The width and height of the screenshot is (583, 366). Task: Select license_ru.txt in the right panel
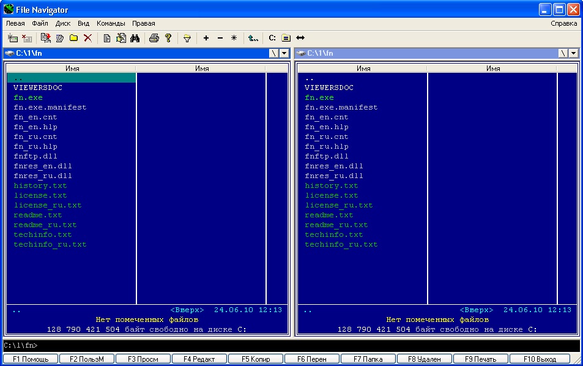339,205
